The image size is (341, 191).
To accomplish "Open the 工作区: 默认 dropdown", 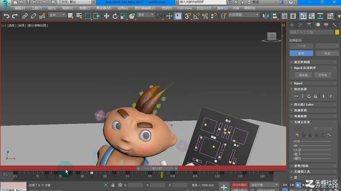I will (74, 2).
